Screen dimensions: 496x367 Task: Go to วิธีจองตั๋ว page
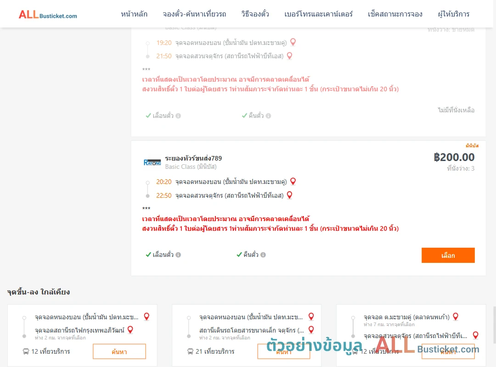point(255,14)
